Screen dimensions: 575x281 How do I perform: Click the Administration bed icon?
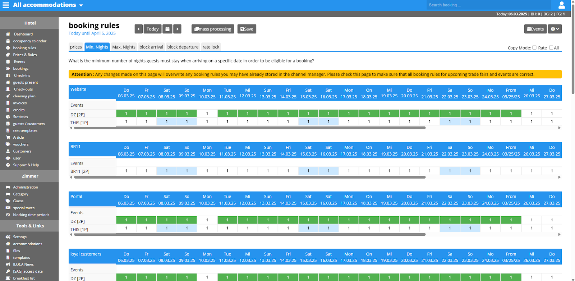point(8,187)
